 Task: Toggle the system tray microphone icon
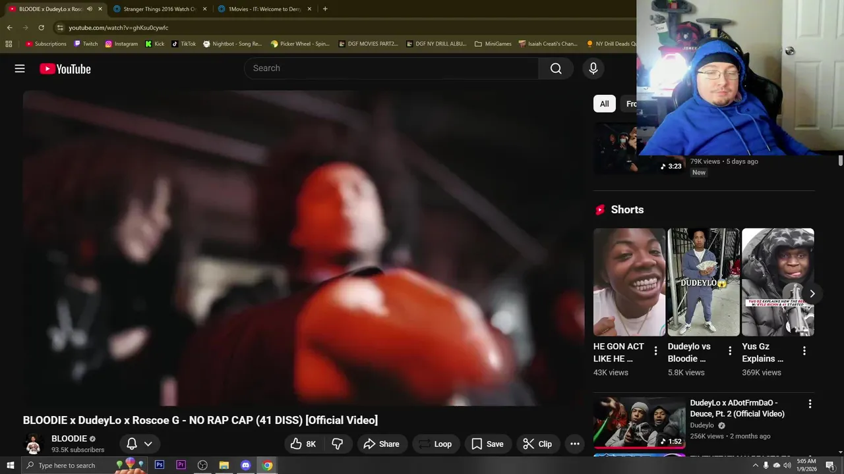click(766, 465)
